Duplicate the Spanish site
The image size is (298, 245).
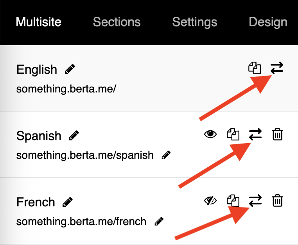coord(233,135)
